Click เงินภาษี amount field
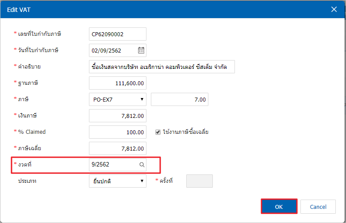Screen dimensions: 346x223 tap(118, 116)
